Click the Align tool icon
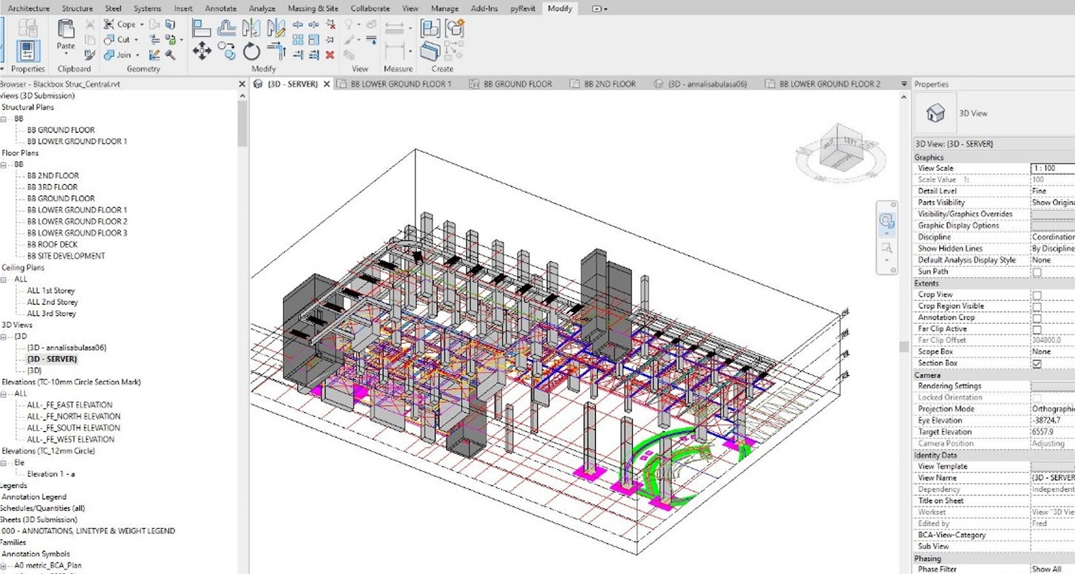The width and height of the screenshot is (1075, 574). click(x=202, y=29)
